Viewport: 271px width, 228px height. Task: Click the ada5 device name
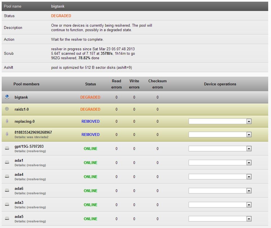click(19, 216)
